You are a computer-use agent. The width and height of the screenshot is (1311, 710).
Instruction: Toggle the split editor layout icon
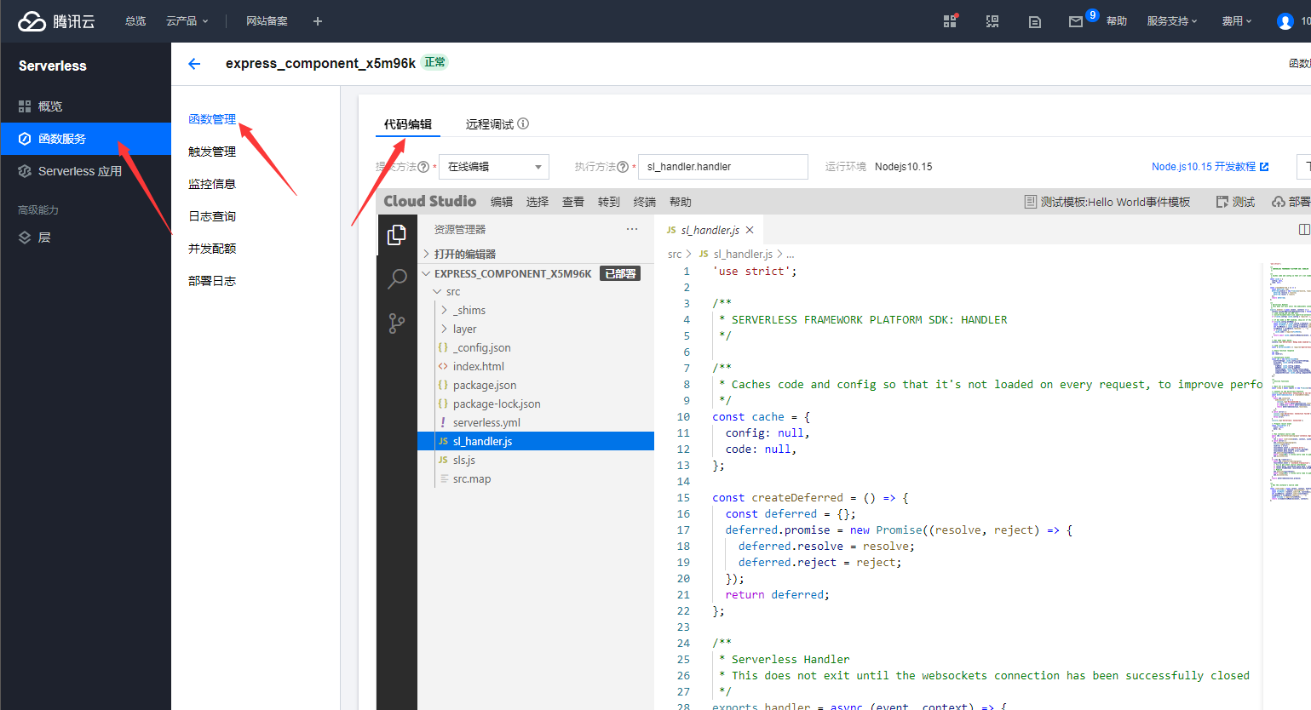pyautogui.click(x=1304, y=230)
